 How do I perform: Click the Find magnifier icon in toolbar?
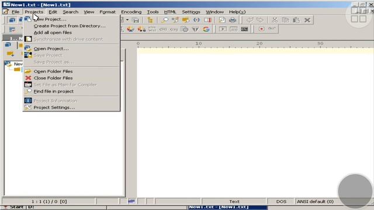point(164,20)
